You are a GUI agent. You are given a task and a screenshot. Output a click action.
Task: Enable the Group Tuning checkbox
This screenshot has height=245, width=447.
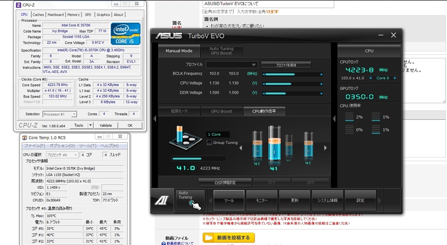tap(209, 143)
